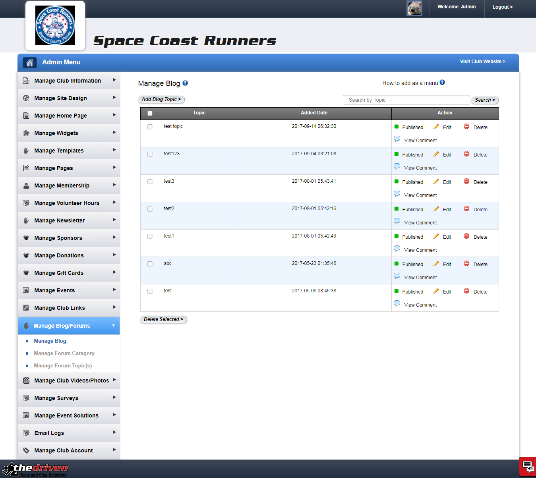Click the green Published status icon for test1

coord(397,236)
